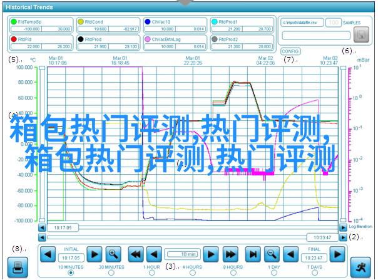Increase INITIAL time with its right arrow

pos(94,254)
